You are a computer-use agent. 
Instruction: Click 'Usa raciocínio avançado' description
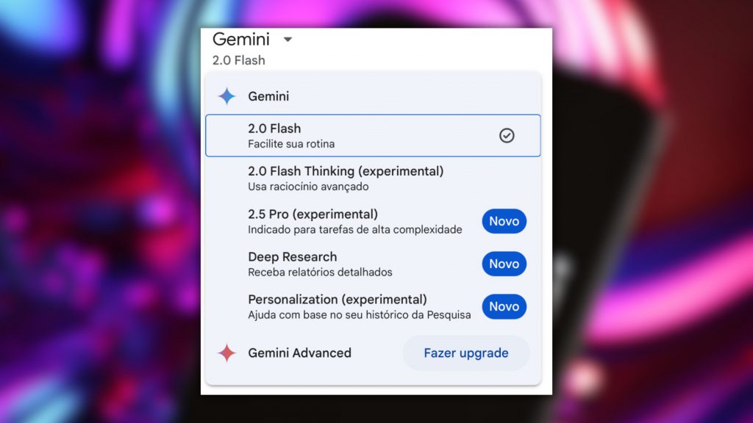coord(308,187)
